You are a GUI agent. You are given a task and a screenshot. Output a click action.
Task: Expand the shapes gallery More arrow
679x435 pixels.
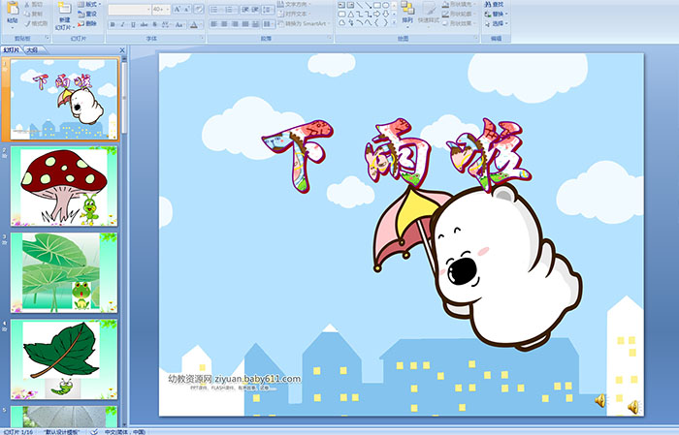(394, 22)
